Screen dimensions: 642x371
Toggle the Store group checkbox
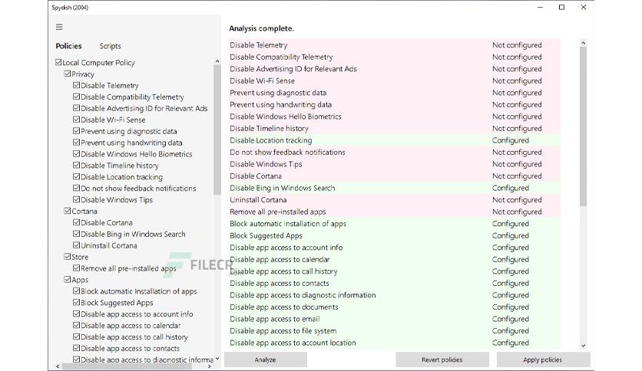(67, 257)
